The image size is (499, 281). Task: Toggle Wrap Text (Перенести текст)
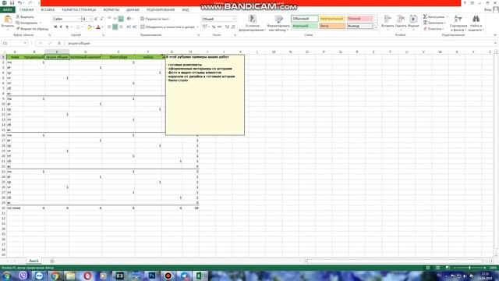[x=154, y=19]
